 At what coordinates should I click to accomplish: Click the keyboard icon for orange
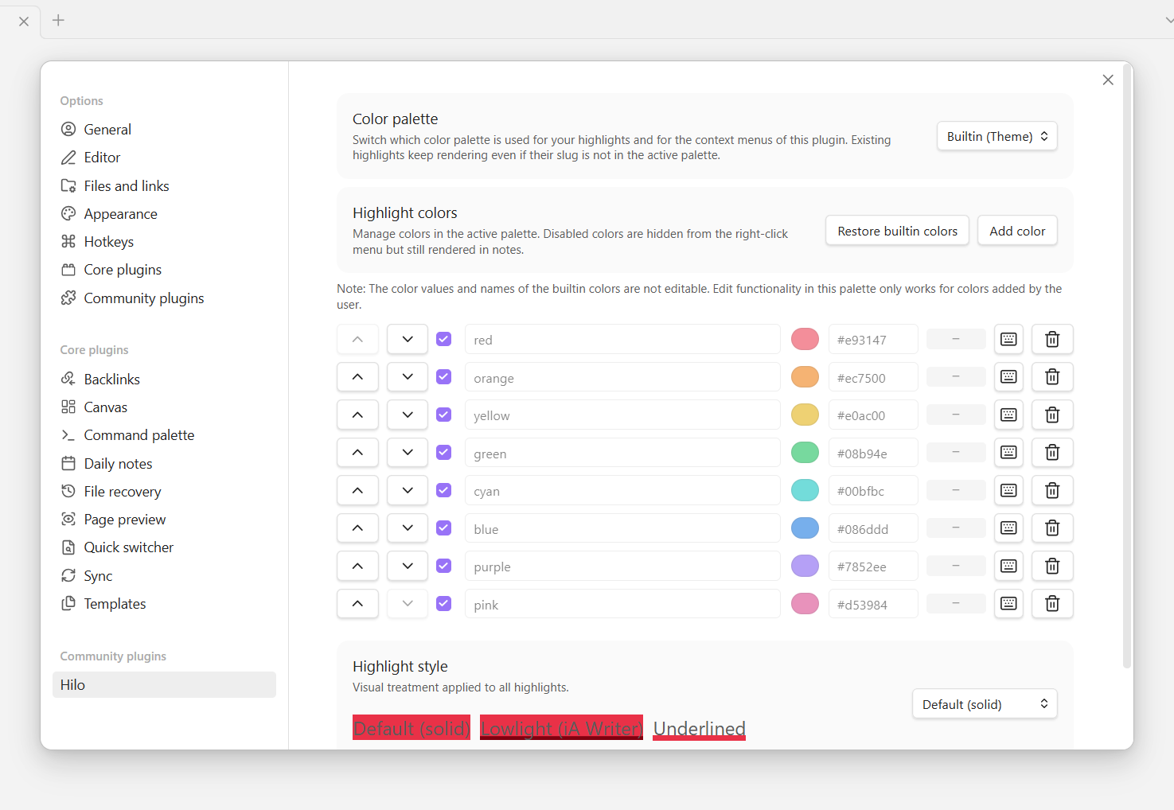(1008, 377)
